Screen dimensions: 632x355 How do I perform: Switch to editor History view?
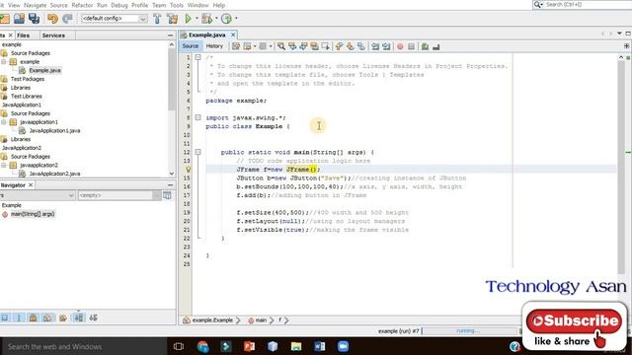click(x=214, y=46)
